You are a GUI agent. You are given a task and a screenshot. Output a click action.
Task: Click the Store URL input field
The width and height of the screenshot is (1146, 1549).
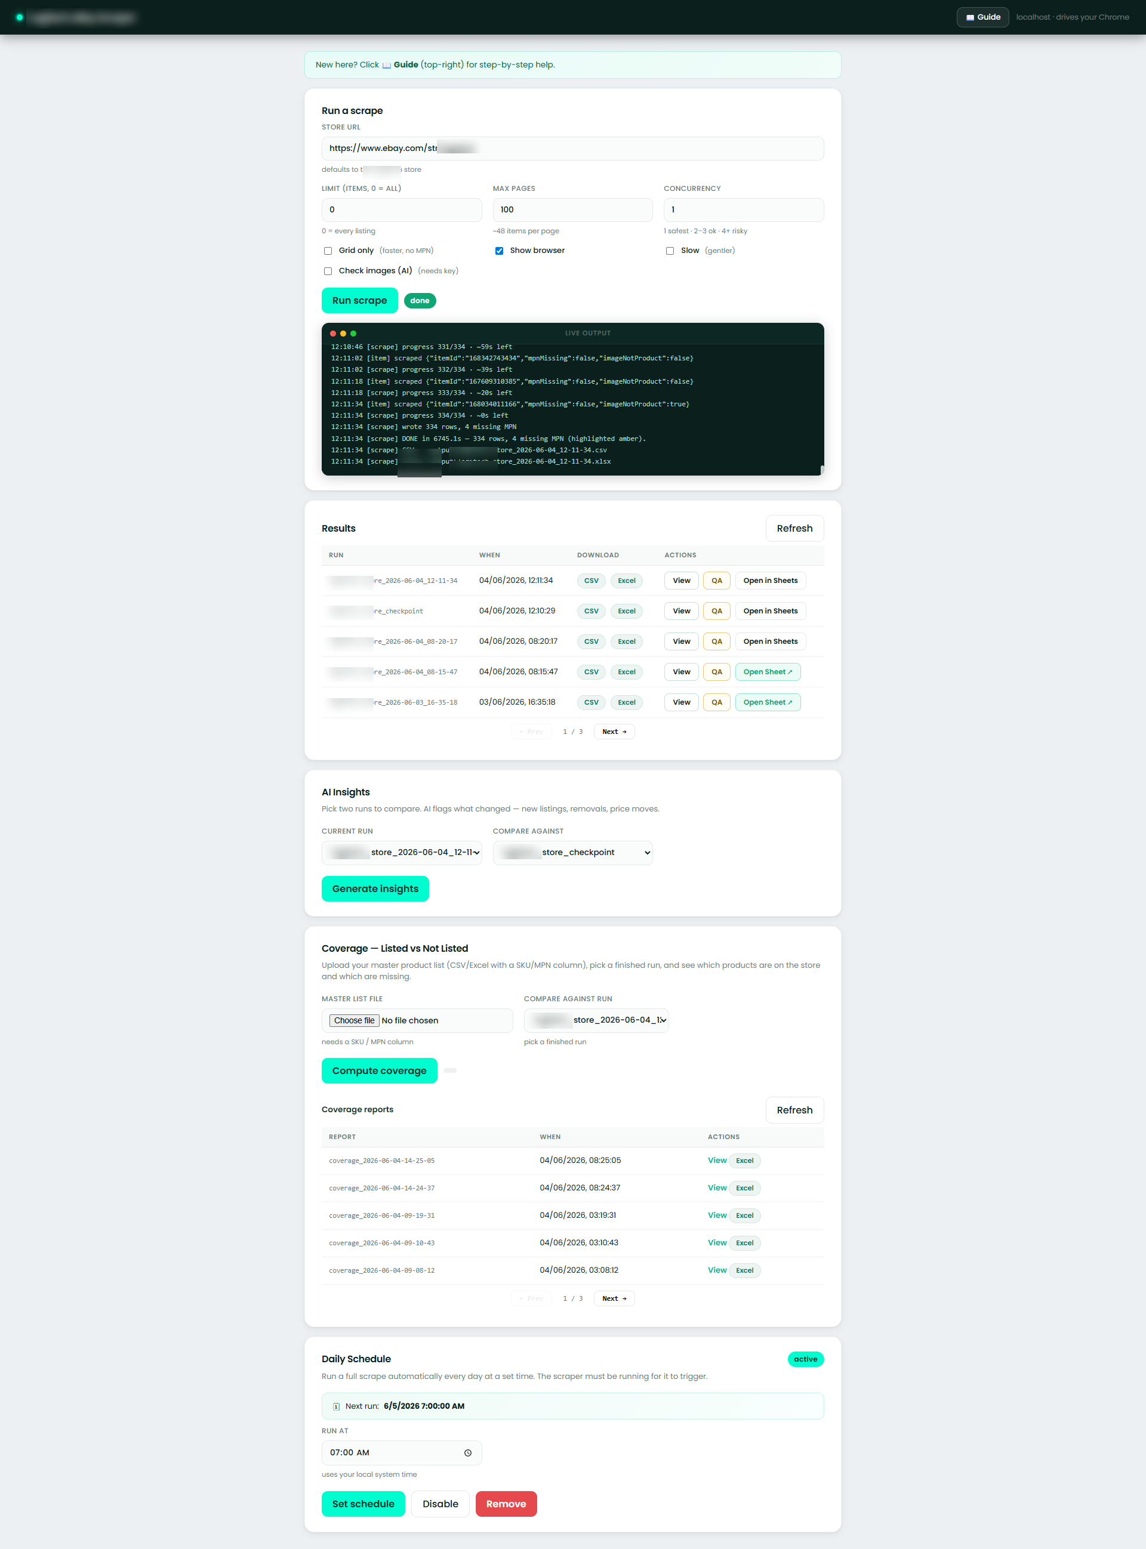click(x=572, y=149)
